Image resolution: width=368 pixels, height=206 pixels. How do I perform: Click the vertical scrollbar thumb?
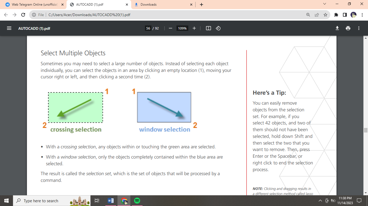point(366,130)
